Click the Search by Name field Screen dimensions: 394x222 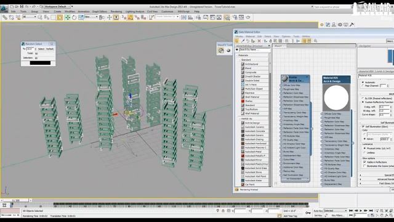(255, 50)
